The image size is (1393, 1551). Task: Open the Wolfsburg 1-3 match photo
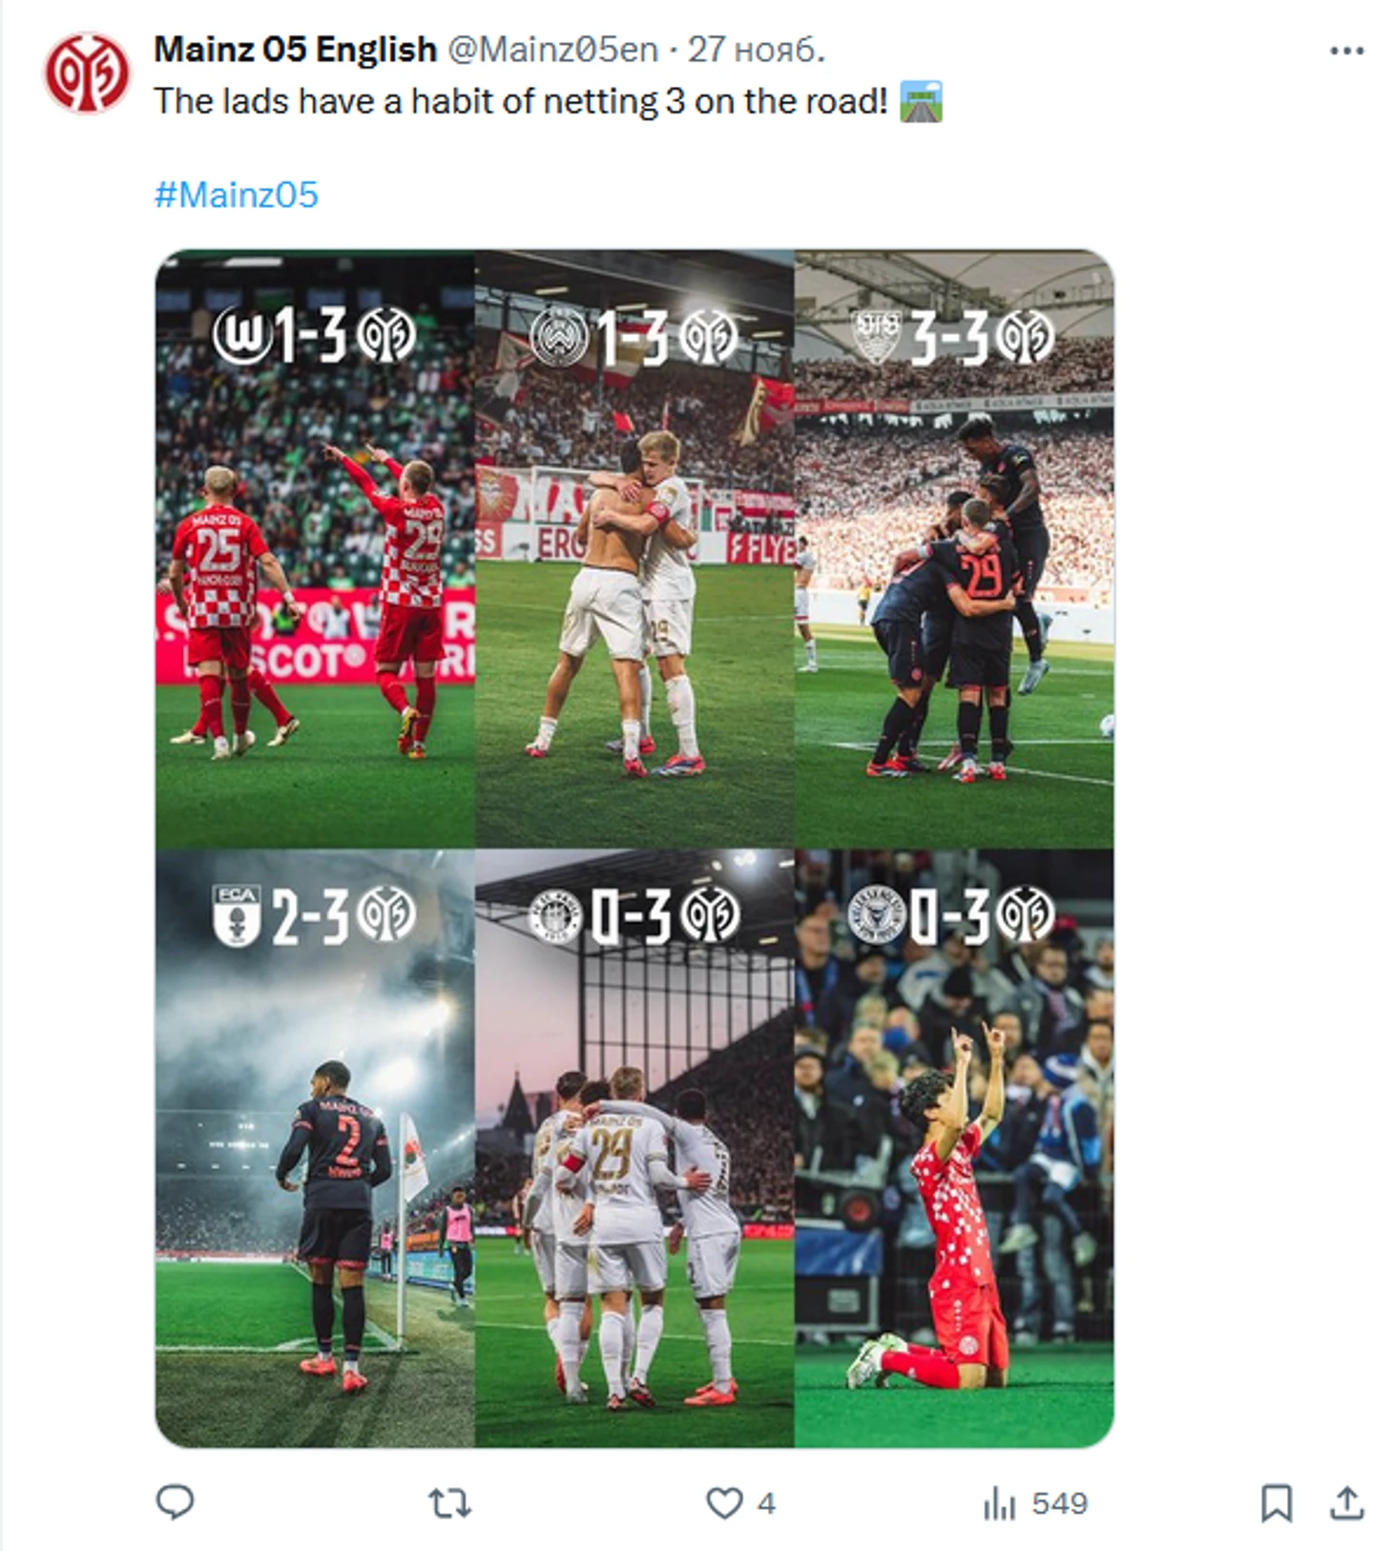315,549
